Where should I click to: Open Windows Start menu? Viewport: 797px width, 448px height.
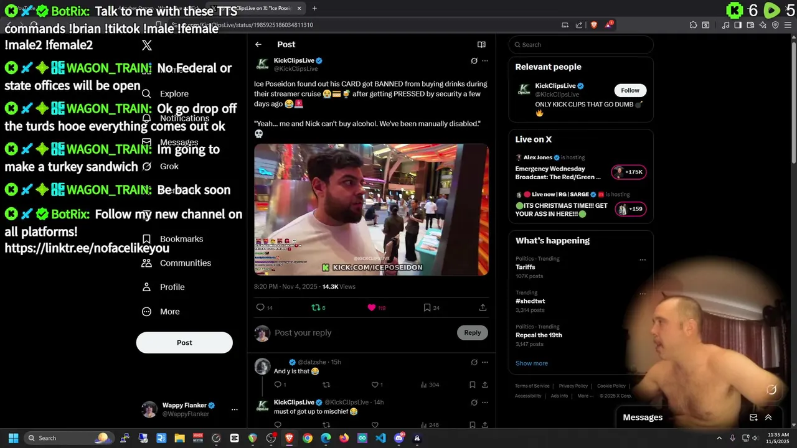[x=13, y=438]
